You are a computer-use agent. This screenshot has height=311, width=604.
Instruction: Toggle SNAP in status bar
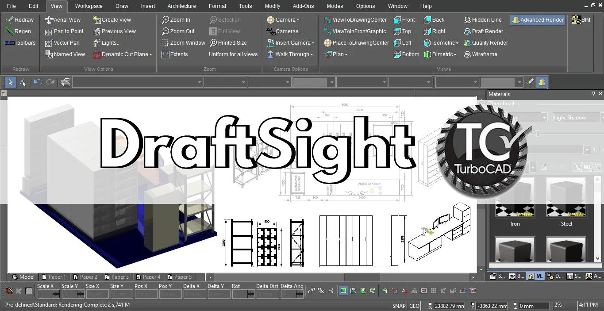pos(398,306)
